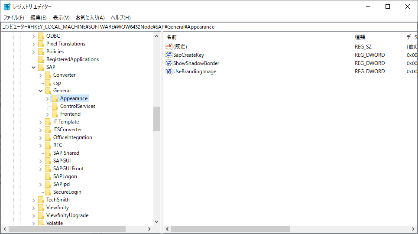418x234 pixels.
Task: Select the ODBC folder icon
Action: (41, 36)
